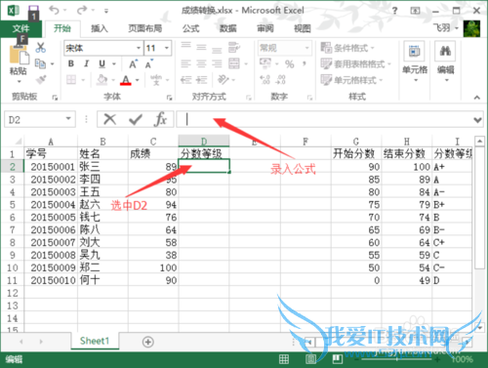Click the Cut scissors icon
Viewport: 488px width, 368px height.
click(x=40, y=48)
